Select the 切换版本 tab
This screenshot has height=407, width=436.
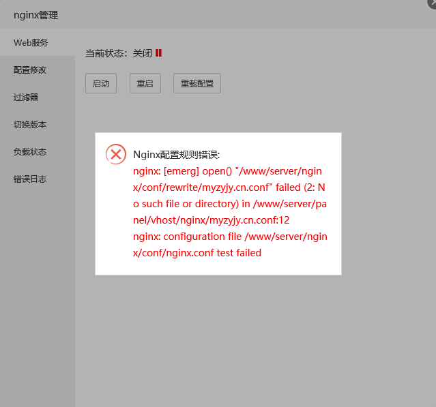(x=38, y=124)
